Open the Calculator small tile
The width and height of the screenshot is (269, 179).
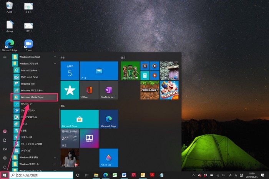click(145, 76)
